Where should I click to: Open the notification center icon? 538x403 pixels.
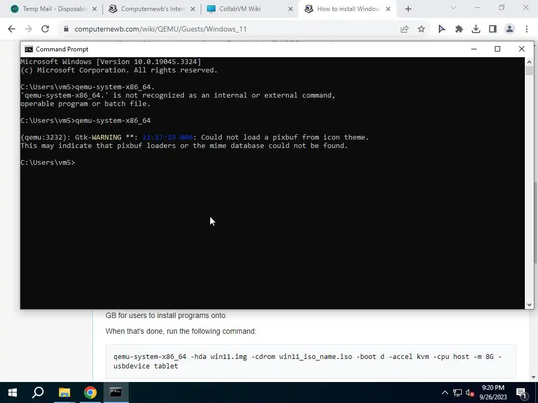[522, 393]
